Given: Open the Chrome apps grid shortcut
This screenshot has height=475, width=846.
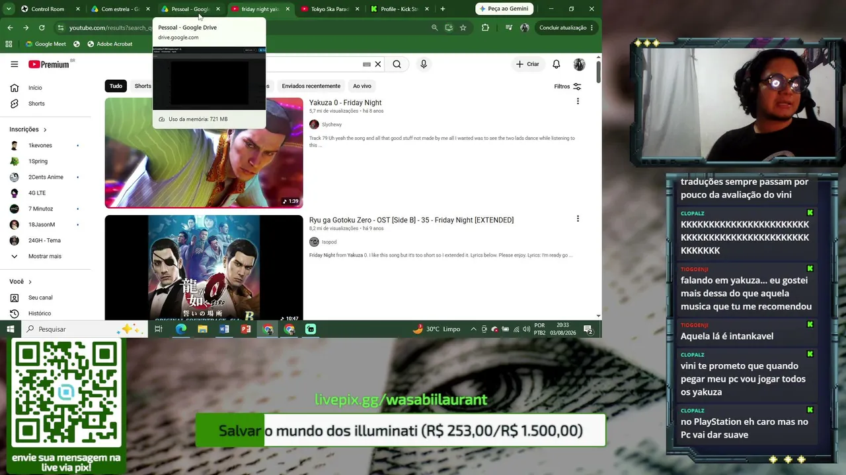Looking at the screenshot, I should pyautogui.click(x=9, y=44).
